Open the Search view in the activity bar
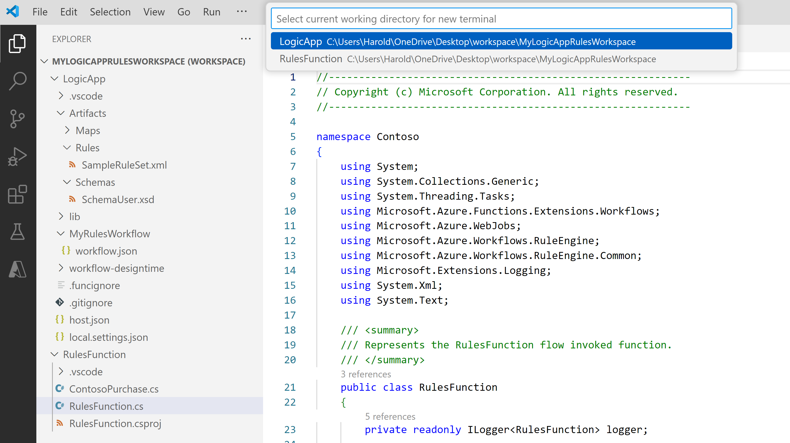790x443 pixels. click(18, 81)
